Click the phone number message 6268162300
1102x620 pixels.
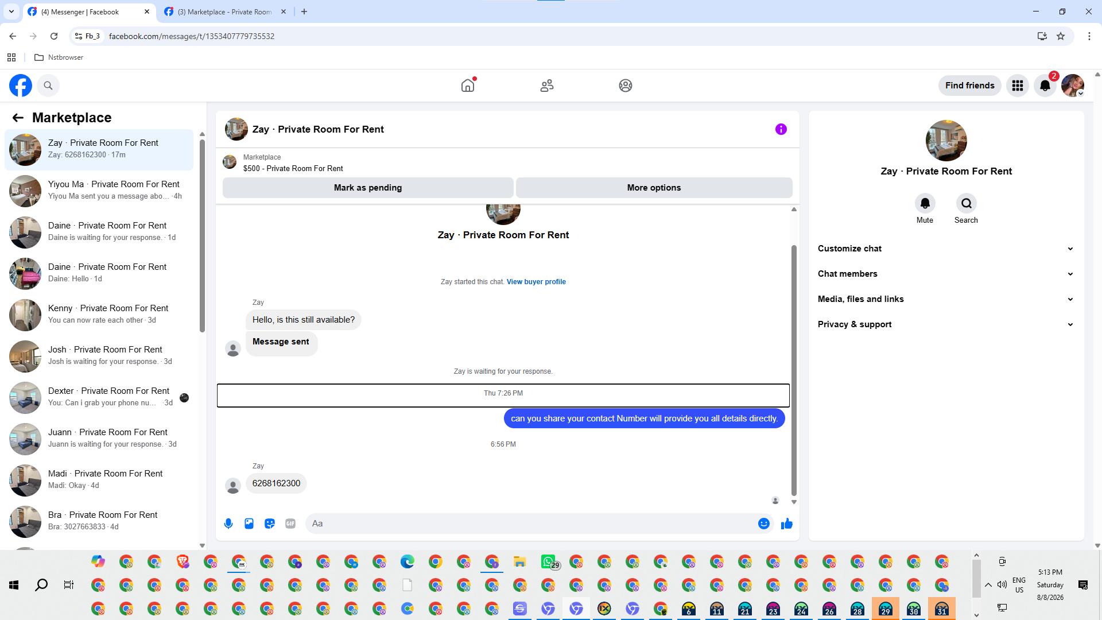pos(276,483)
